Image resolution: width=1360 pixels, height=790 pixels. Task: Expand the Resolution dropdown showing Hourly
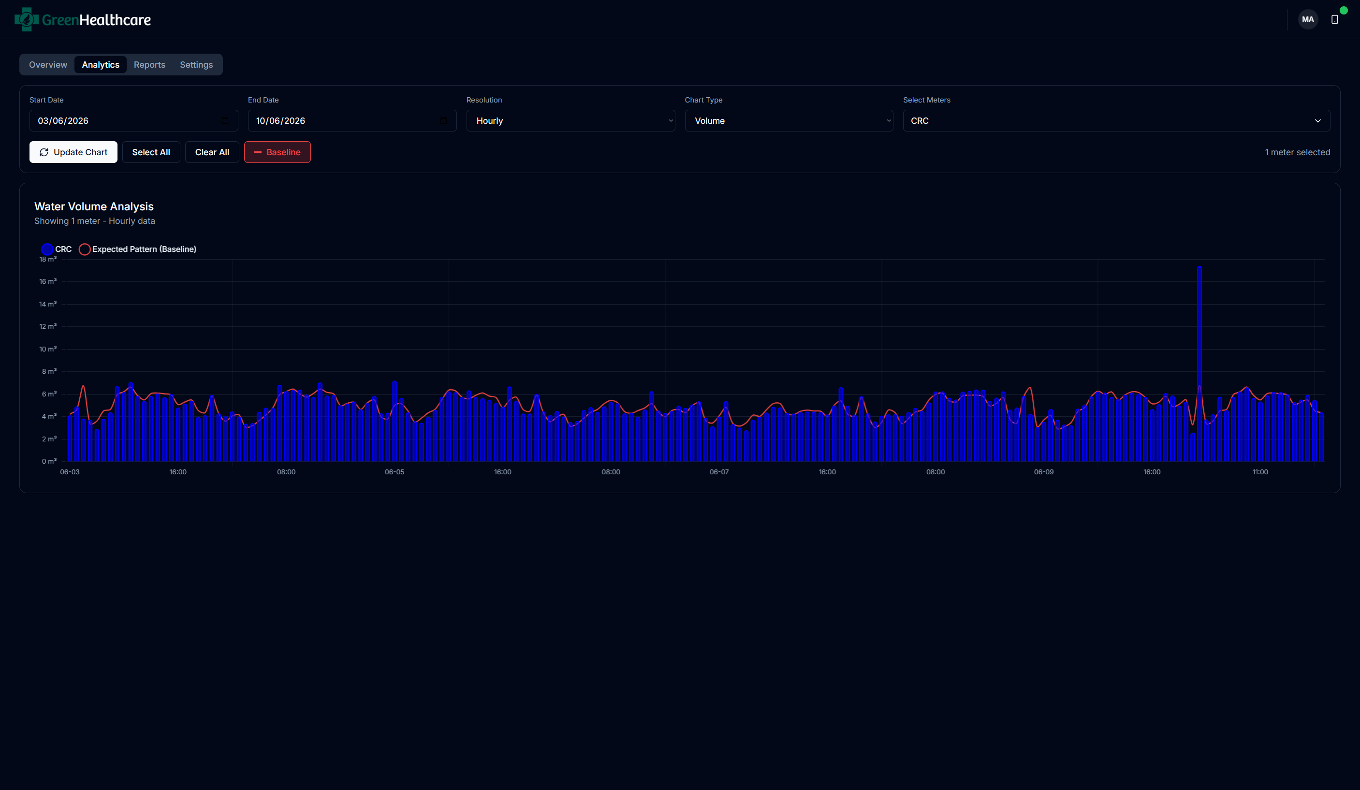pos(570,121)
